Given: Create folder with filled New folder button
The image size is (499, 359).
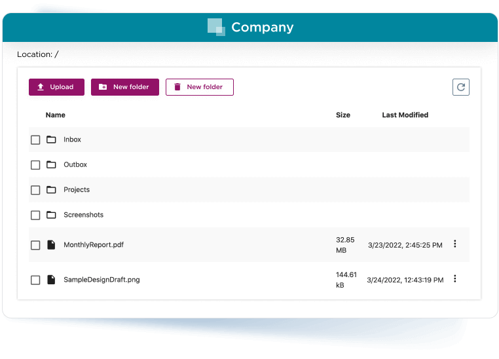Looking at the screenshot, I should [124, 87].
